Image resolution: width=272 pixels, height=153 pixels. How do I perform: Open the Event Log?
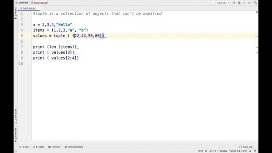click(246, 147)
